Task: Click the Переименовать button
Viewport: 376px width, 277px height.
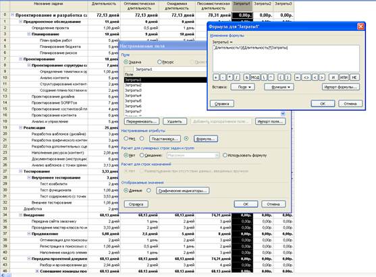Action: click(142, 121)
